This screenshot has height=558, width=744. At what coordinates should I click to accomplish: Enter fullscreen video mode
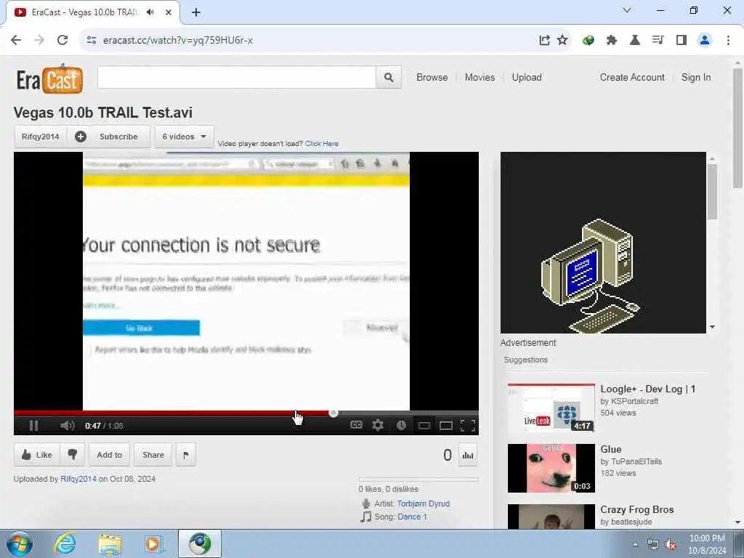(x=468, y=426)
